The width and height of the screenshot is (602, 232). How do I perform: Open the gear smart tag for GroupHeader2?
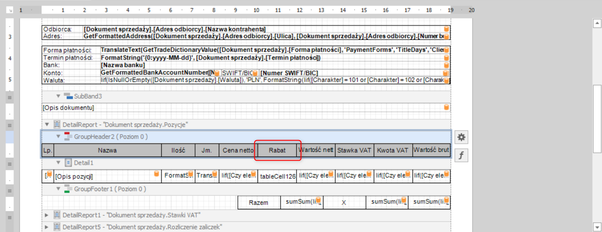[x=461, y=137]
